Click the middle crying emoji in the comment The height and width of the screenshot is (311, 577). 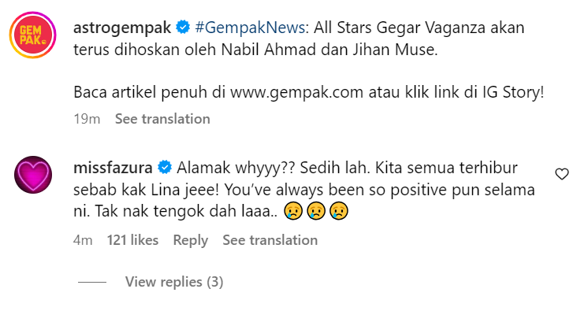(316, 211)
